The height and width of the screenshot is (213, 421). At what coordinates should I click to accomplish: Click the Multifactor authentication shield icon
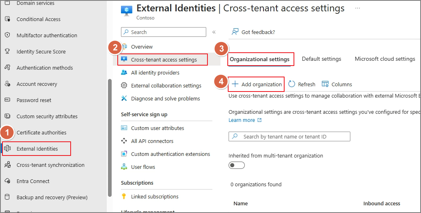coord(8,35)
